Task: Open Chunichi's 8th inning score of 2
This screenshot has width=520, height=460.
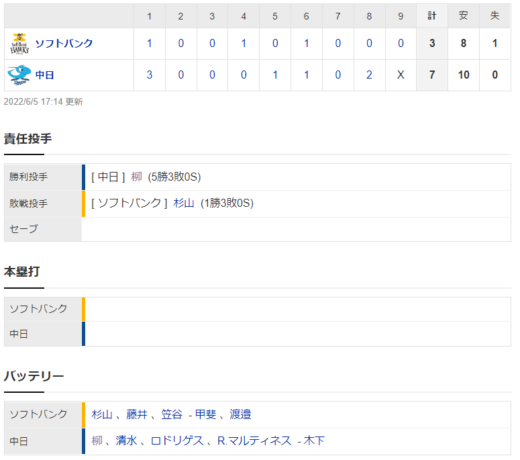Action: pyautogui.click(x=369, y=75)
